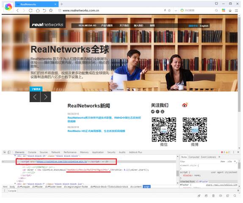Go to the browser home page icon
This screenshot has width=243, height=203.
(x=38, y=11)
